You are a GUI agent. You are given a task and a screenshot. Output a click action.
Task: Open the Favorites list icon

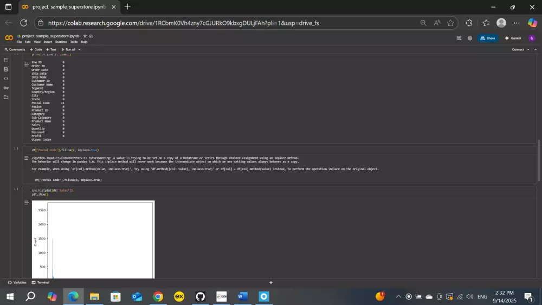tap(486, 23)
